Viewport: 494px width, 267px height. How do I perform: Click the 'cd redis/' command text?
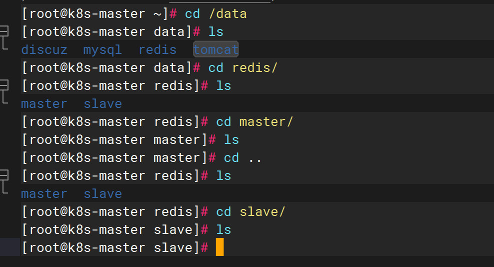[x=242, y=68]
